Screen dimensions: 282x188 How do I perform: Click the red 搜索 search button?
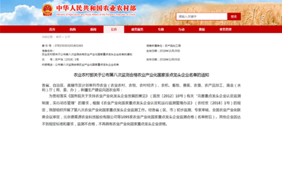click(x=234, y=16)
